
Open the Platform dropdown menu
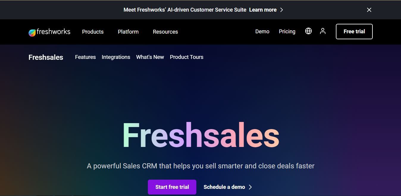(128, 32)
